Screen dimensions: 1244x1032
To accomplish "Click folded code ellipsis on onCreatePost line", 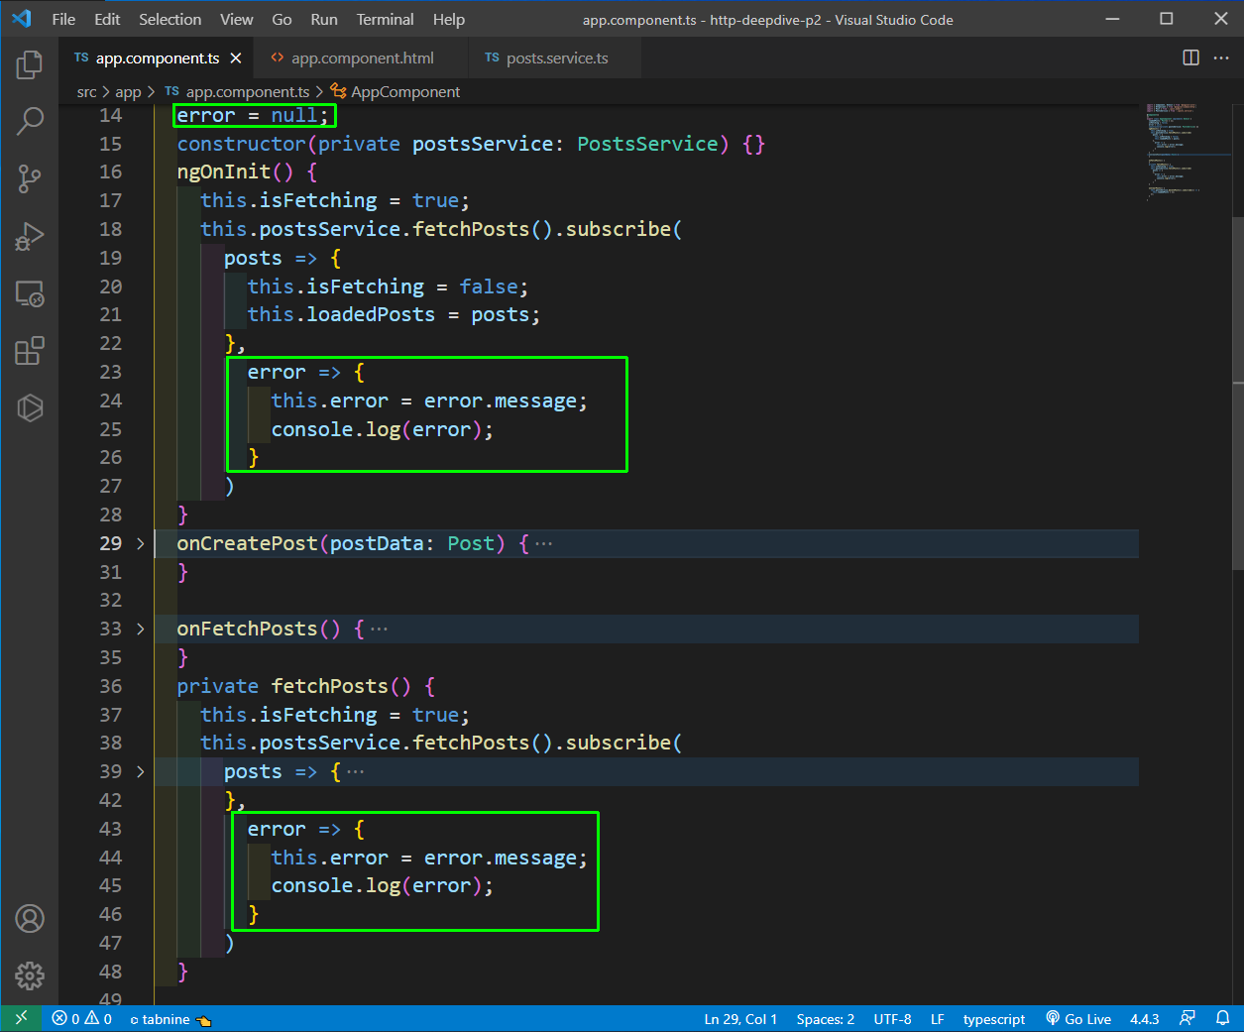I will click(x=543, y=543).
